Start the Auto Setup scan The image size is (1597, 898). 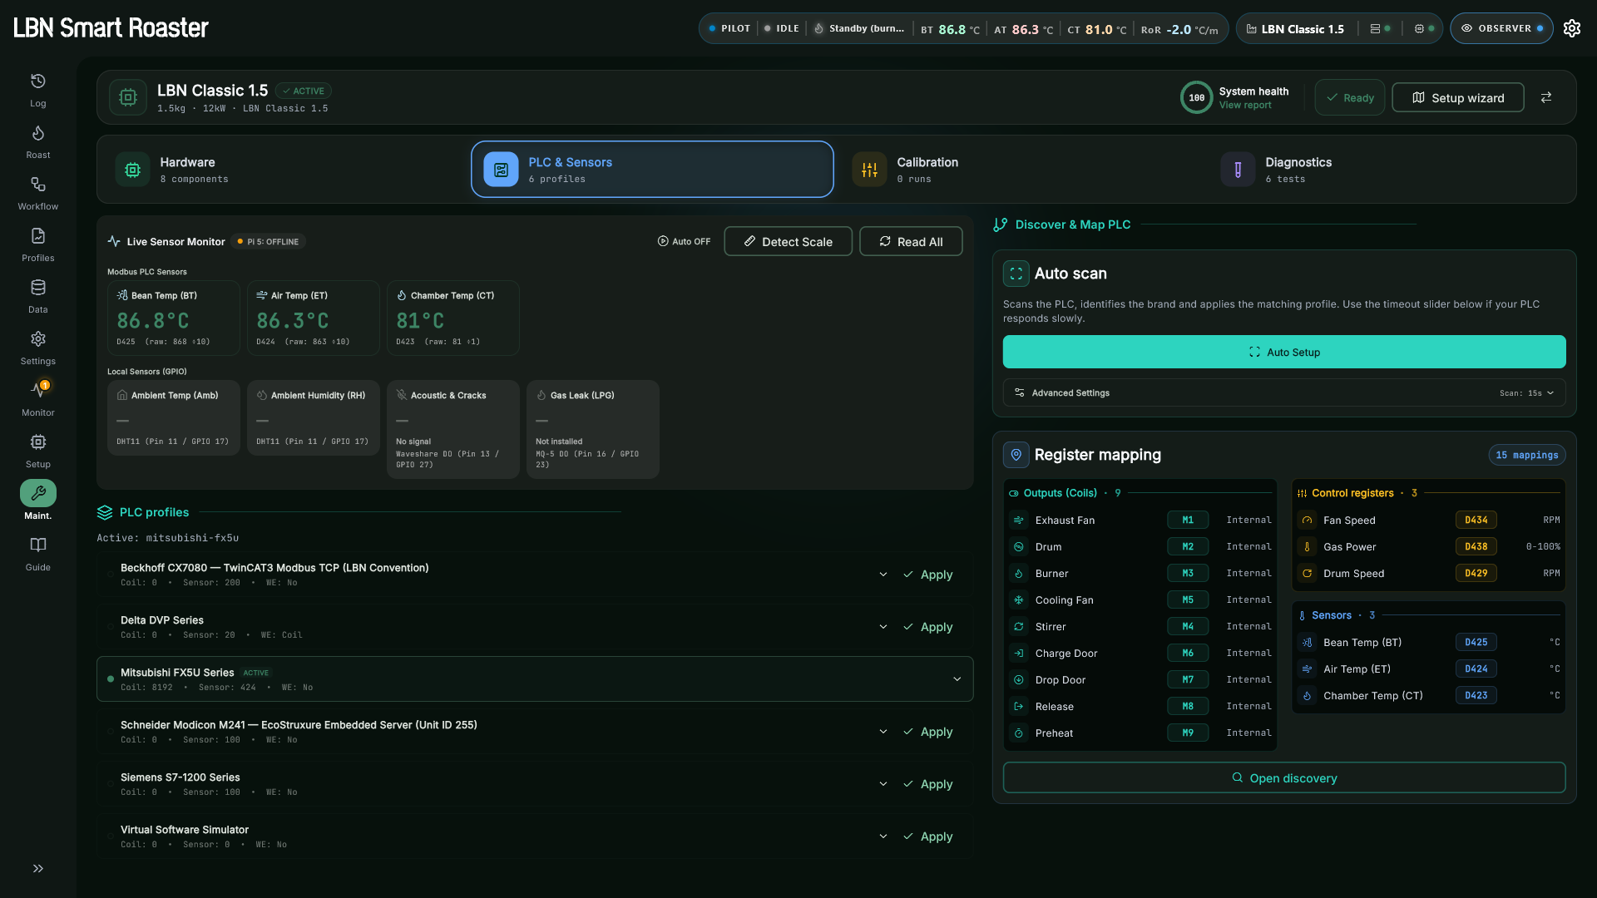pyautogui.click(x=1284, y=353)
